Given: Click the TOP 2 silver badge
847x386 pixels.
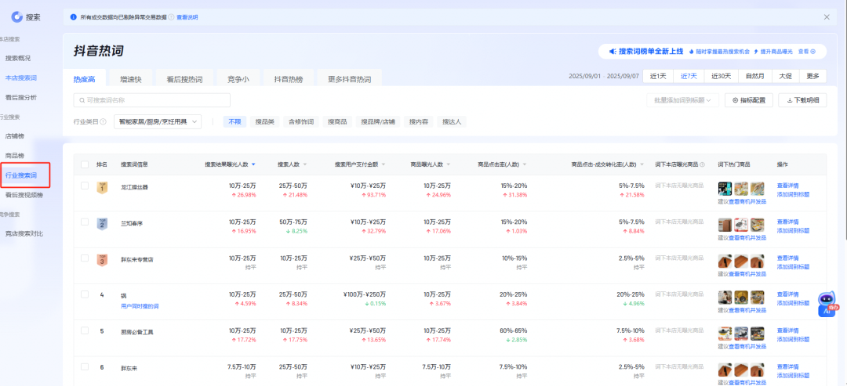Looking at the screenshot, I should 101,223.
